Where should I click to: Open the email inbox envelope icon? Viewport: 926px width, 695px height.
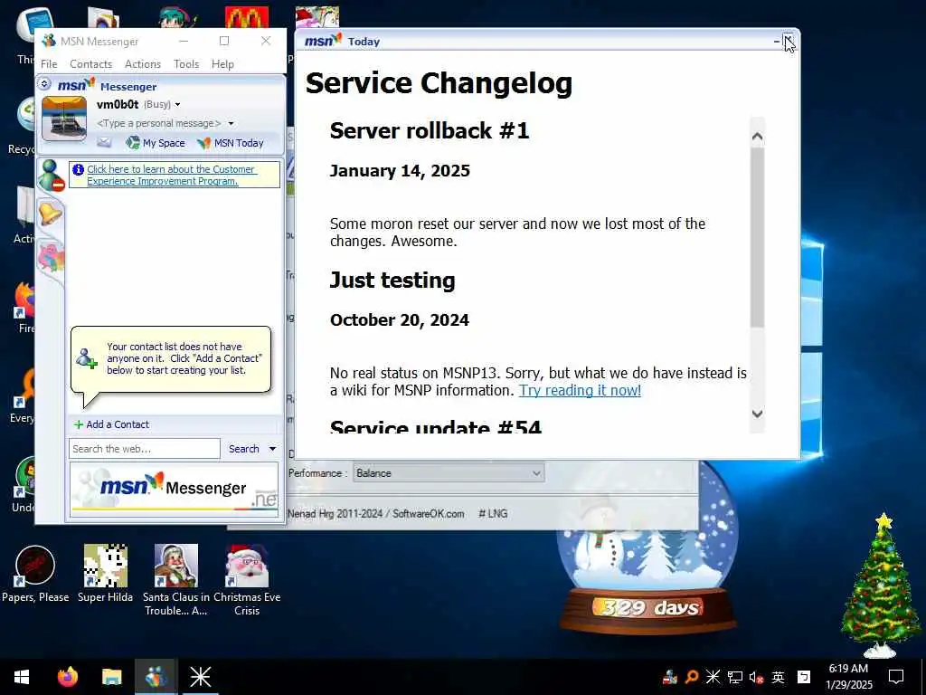pyautogui.click(x=104, y=142)
